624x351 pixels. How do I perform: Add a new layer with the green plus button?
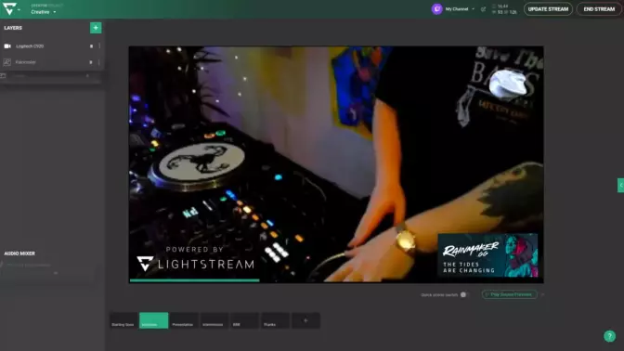[96, 28]
